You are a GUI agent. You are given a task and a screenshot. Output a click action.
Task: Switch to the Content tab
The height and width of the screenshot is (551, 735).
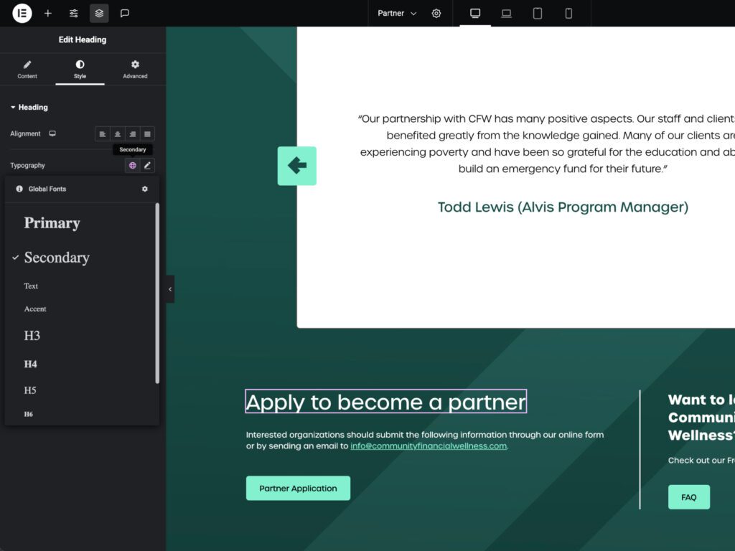pos(27,69)
